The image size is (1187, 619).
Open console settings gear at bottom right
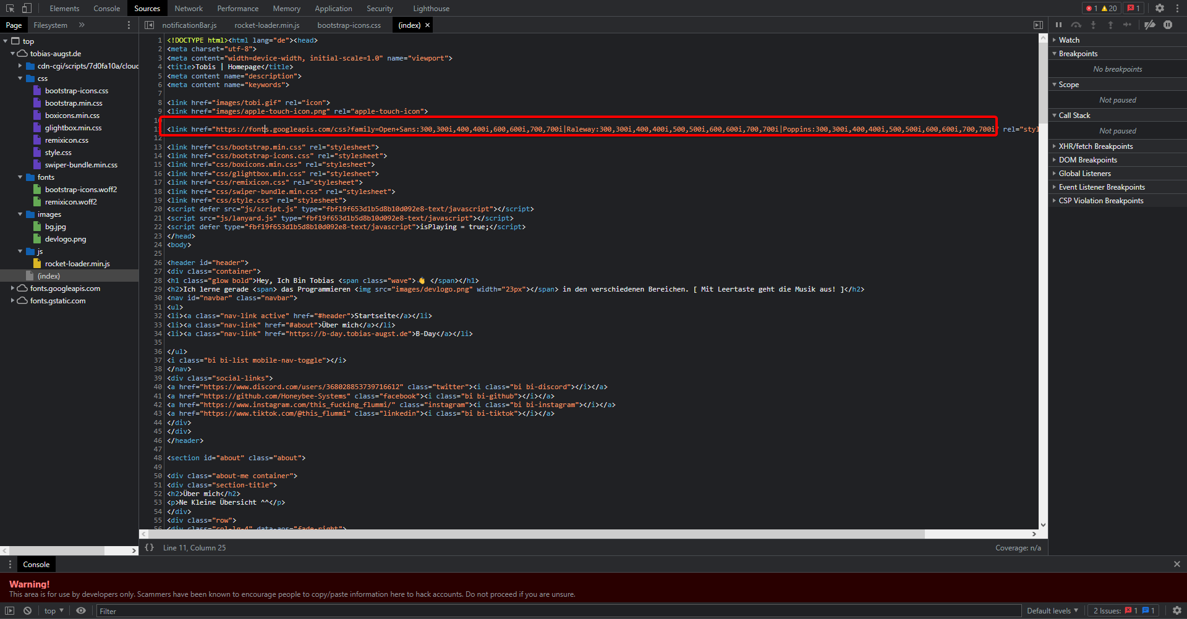[x=1177, y=610]
